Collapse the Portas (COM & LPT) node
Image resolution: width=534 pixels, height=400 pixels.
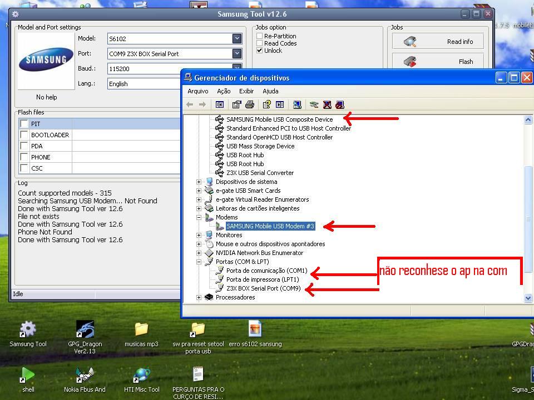click(199, 262)
